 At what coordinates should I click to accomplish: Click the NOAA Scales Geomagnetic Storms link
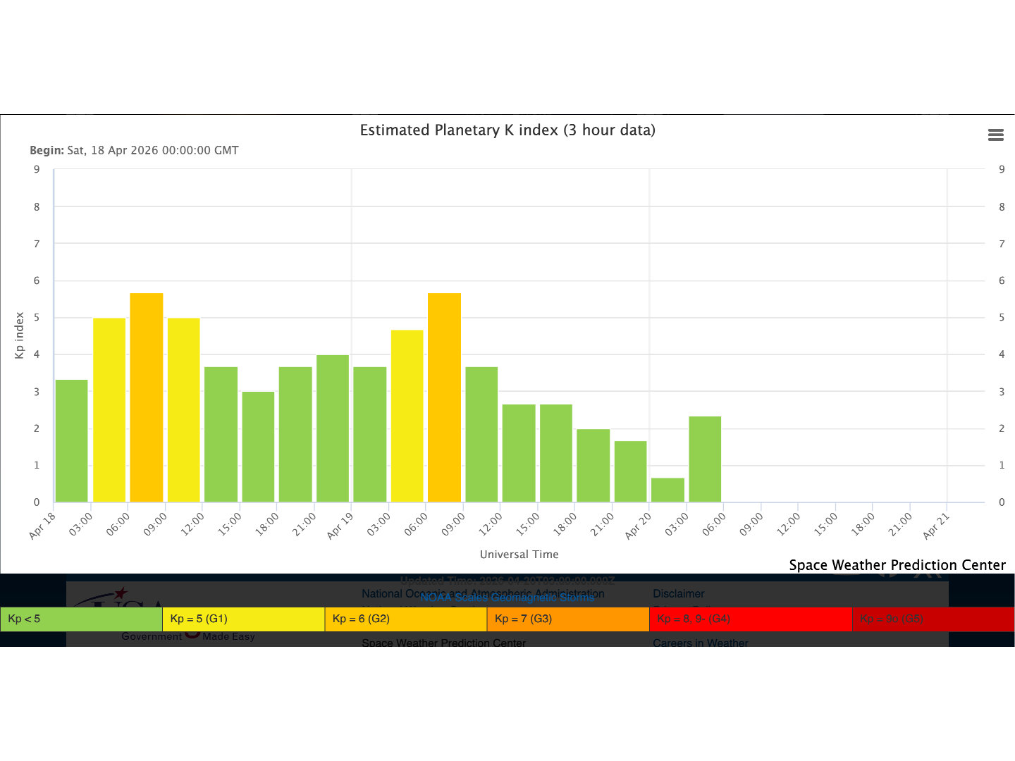507,598
